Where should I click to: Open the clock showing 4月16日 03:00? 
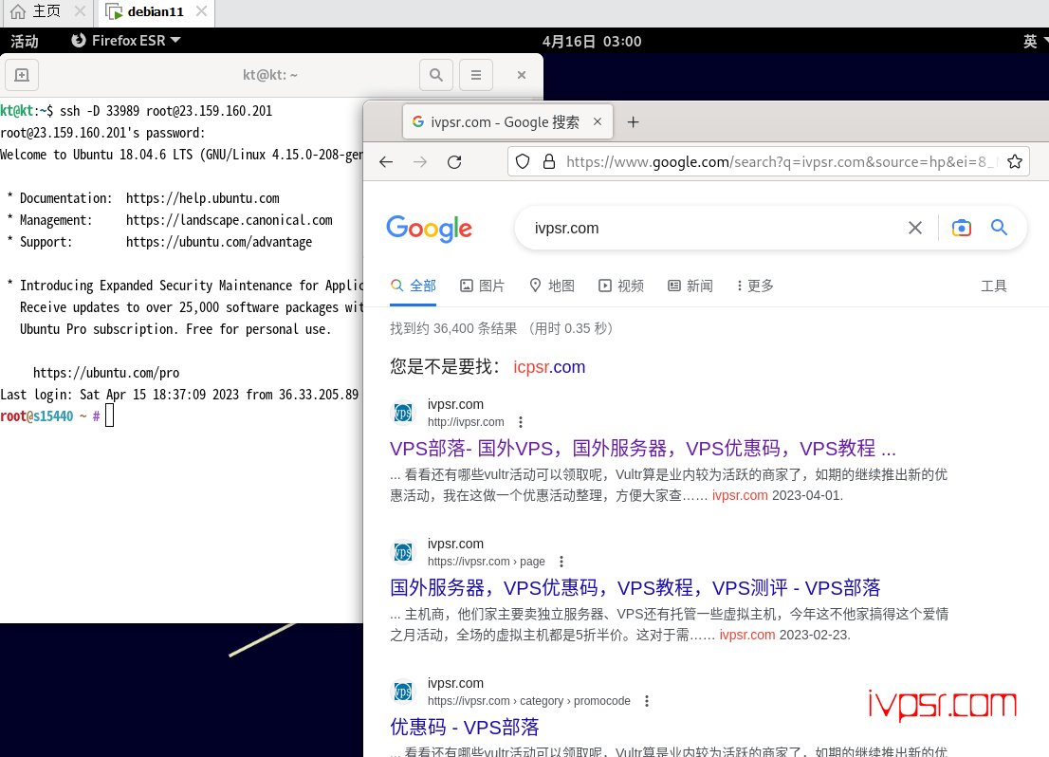click(x=592, y=41)
